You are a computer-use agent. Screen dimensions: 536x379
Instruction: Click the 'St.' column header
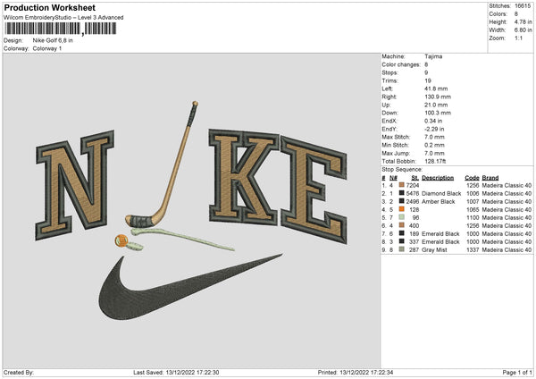(415, 178)
